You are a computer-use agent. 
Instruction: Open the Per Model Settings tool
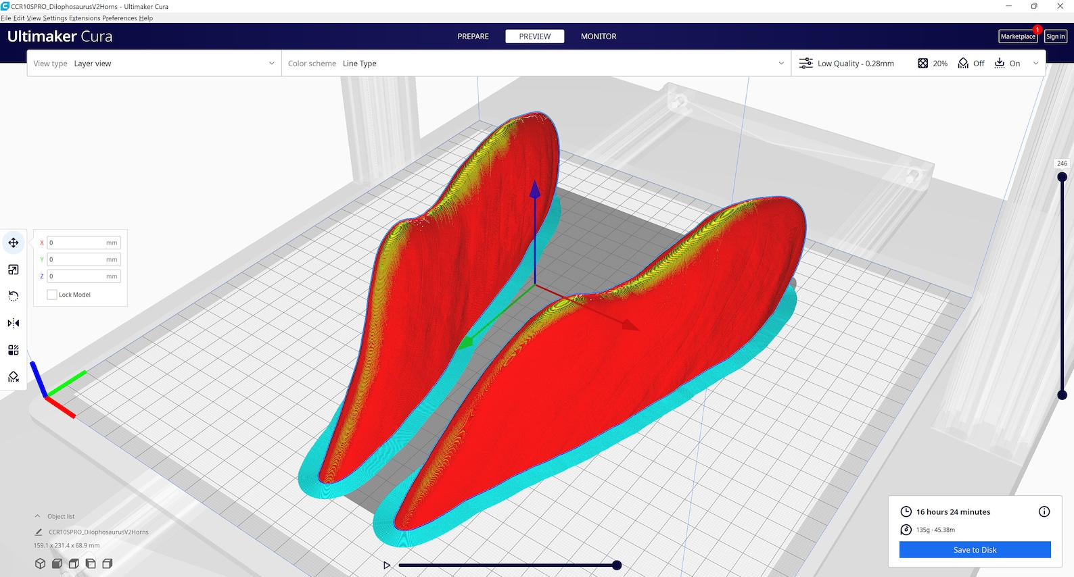(x=14, y=350)
